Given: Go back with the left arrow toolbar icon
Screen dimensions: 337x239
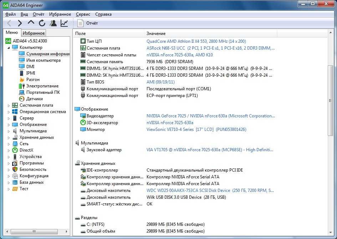Looking at the screenshot, I should coord(9,23).
